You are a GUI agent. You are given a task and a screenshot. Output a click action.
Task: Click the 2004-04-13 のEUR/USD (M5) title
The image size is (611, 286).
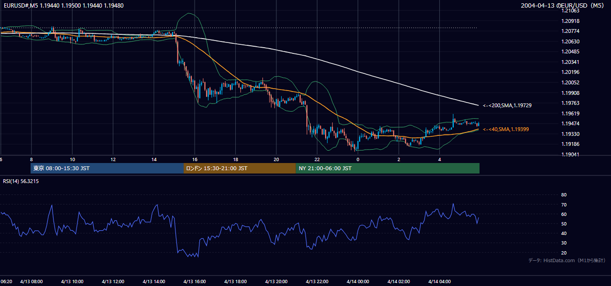coord(563,6)
